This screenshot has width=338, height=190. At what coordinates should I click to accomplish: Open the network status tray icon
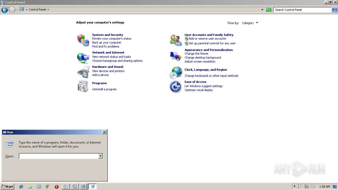307,187
